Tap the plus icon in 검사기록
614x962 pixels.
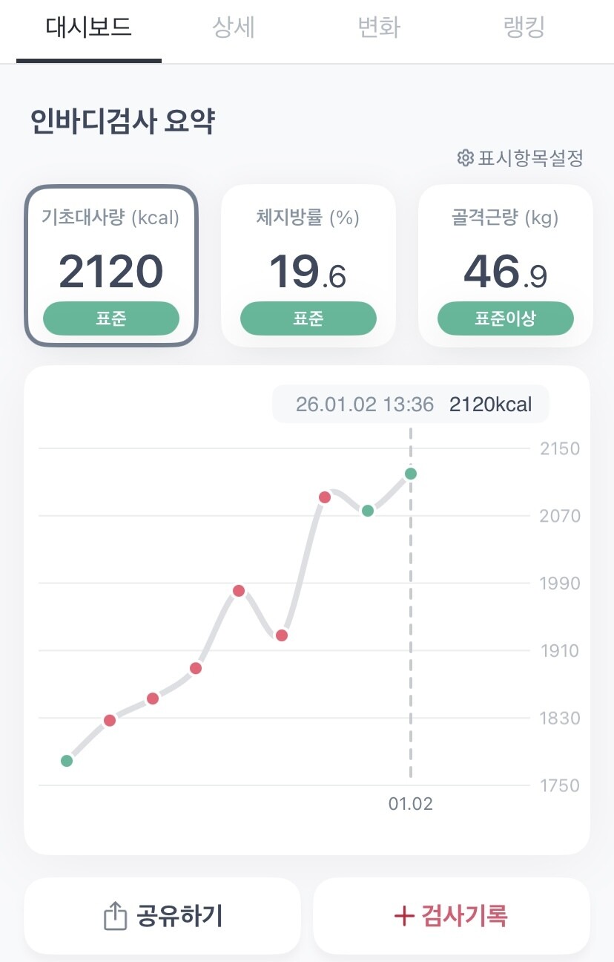coord(403,917)
